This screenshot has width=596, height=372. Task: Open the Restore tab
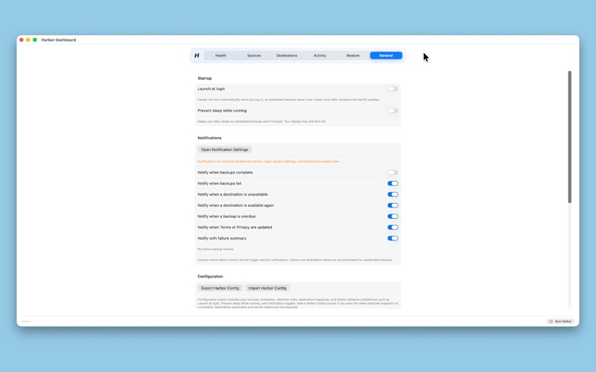tap(352, 55)
